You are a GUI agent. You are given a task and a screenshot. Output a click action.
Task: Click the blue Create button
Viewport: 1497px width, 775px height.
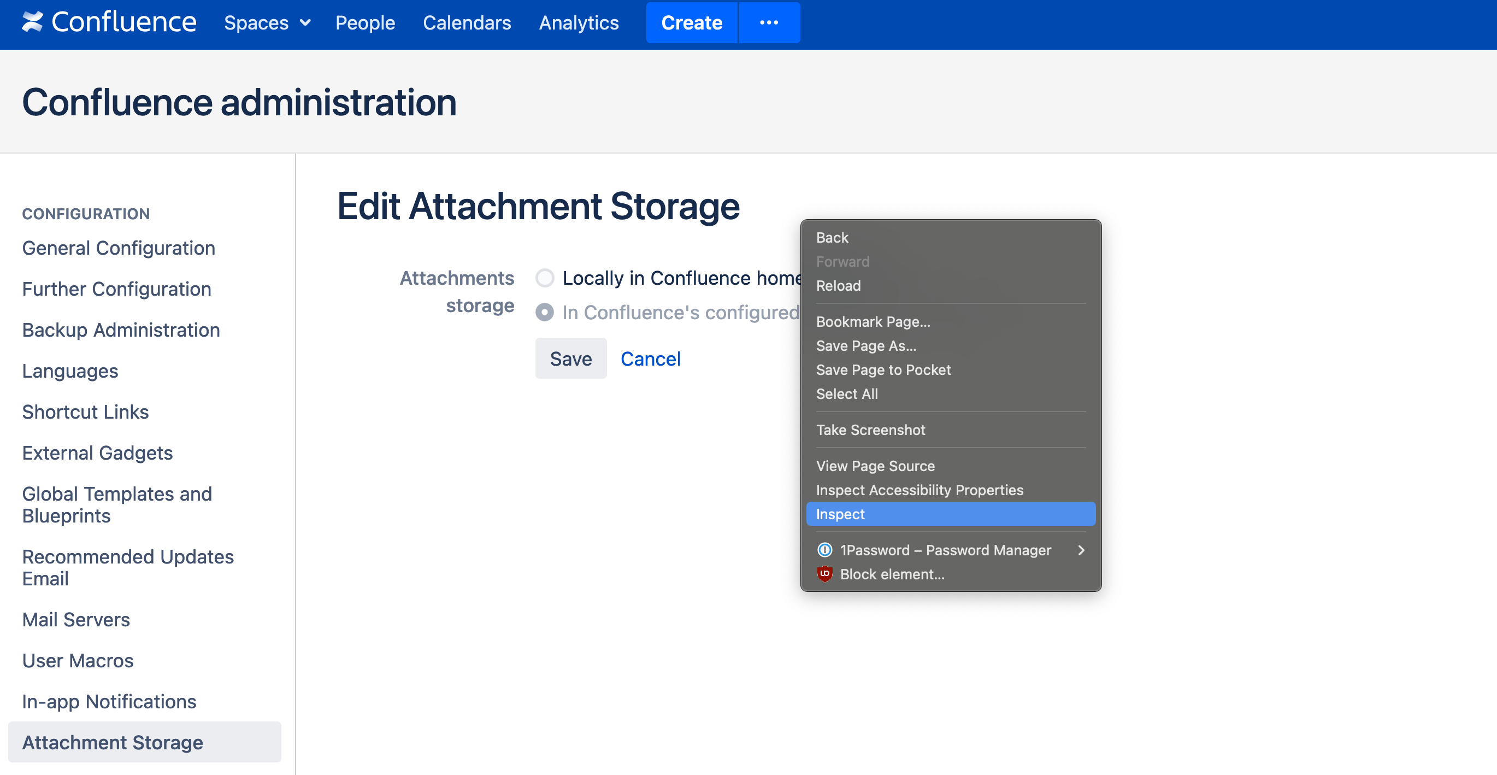pyautogui.click(x=692, y=22)
